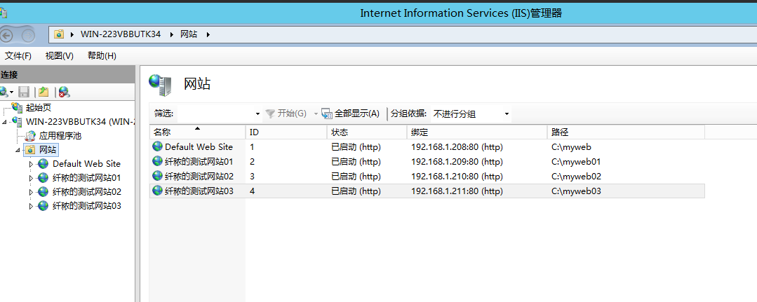Open the 视图(V) menu
Viewport: 757px width, 302px height.
[60, 56]
